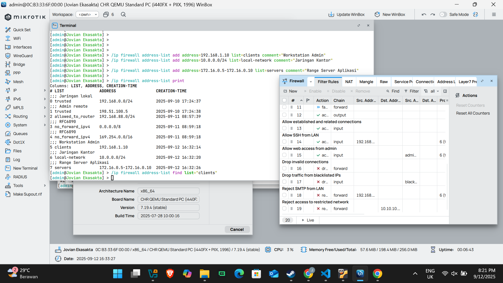Click the Bridge icon in sidebar

pyautogui.click(x=8, y=64)
